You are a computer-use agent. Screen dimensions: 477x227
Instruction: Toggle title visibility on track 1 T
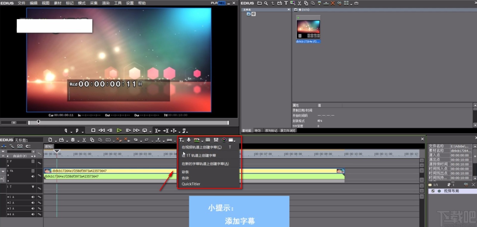coord(33,187)
